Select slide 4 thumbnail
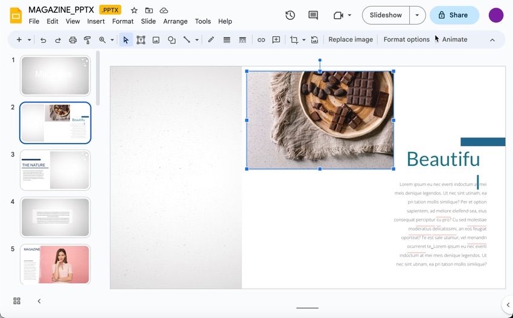Viewport: 513px width, 318px height. click(55, 217)
